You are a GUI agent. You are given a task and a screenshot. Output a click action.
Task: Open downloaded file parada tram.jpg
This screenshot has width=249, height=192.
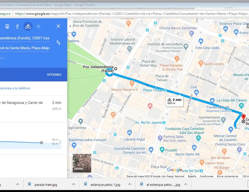coord(46,185)
